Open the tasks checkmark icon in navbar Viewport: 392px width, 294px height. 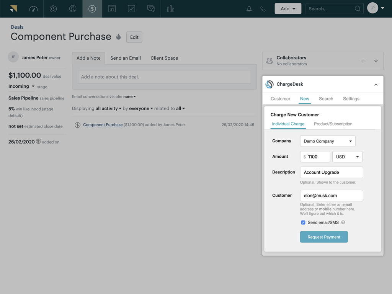(x=131, y=9)
